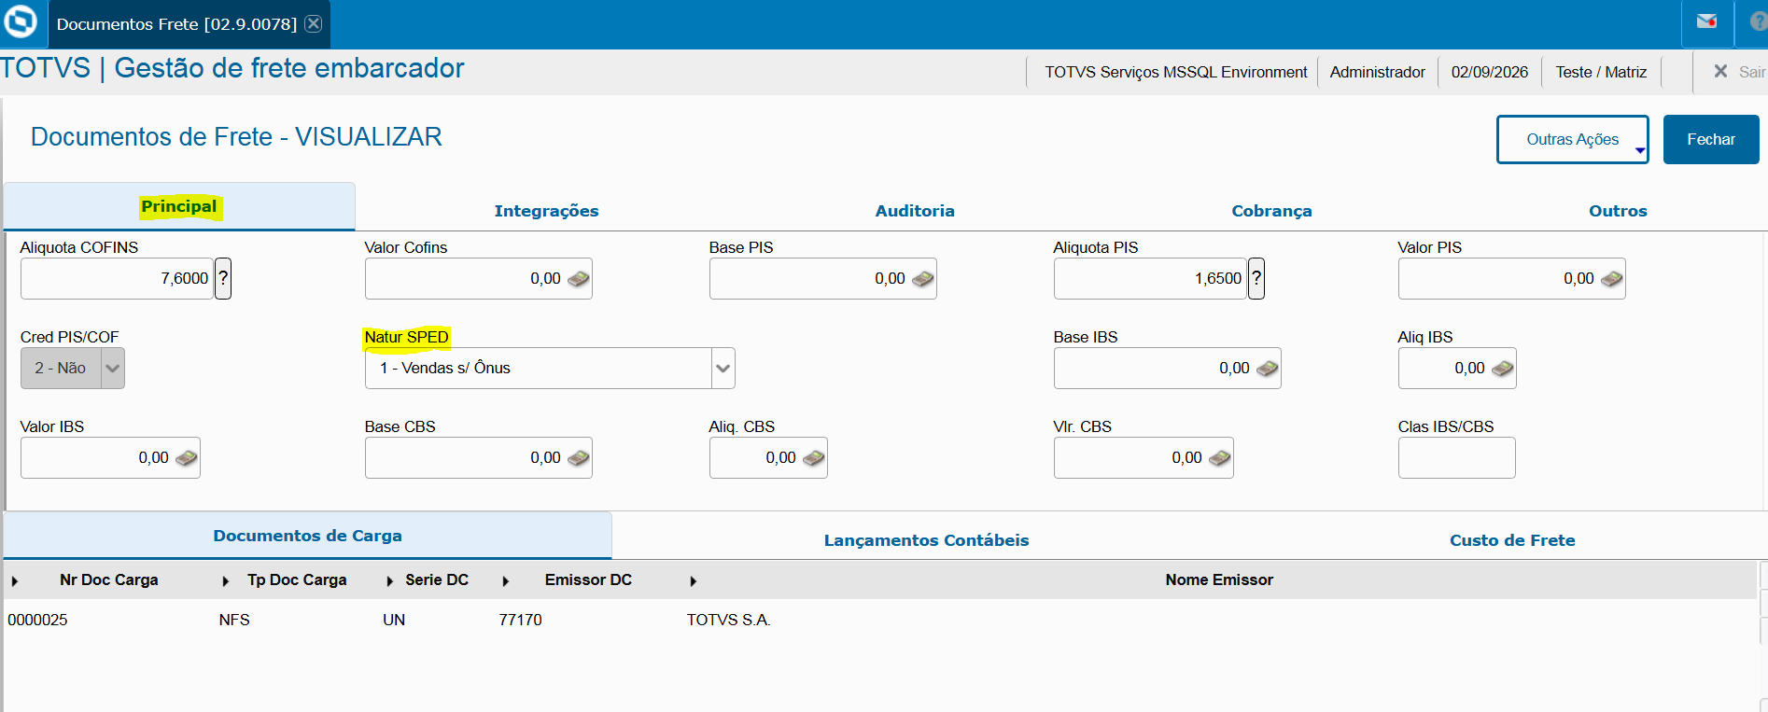Expand the Natur SPED combo box
1768x712 pixels.
723,369
